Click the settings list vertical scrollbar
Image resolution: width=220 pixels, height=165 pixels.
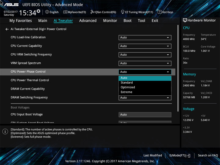[178, 68]
